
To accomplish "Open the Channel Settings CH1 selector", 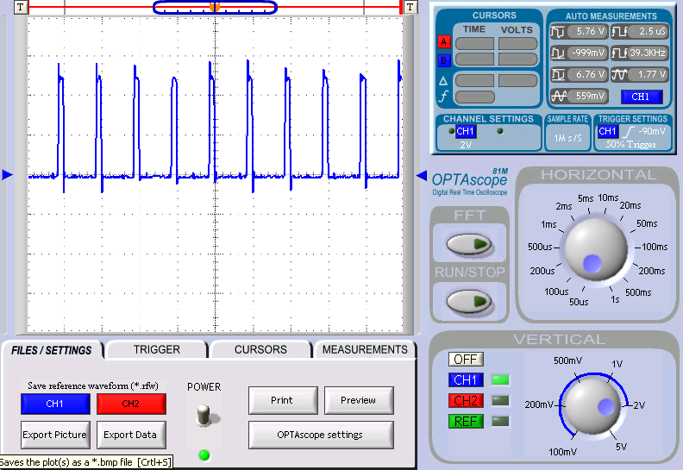I will (x=465, y=131).
